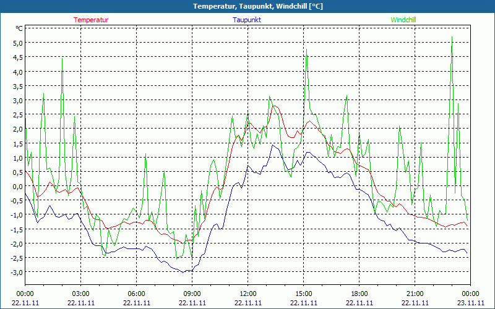495x309 pixels.
Task: Click the '4,5' y-axis value
Action: [18, 57]
